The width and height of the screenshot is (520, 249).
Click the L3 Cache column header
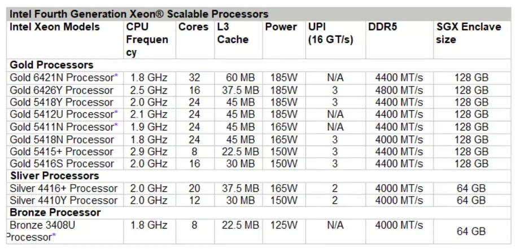point(232,33)
